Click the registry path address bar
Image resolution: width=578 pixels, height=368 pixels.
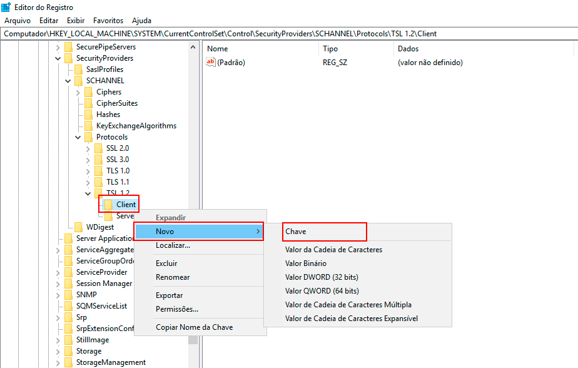(289, 34)
